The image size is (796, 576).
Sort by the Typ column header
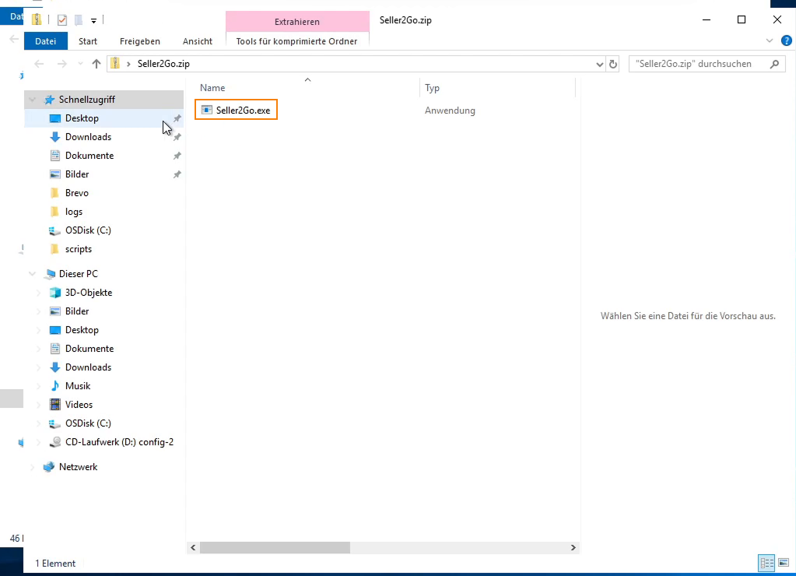point(432,88)
